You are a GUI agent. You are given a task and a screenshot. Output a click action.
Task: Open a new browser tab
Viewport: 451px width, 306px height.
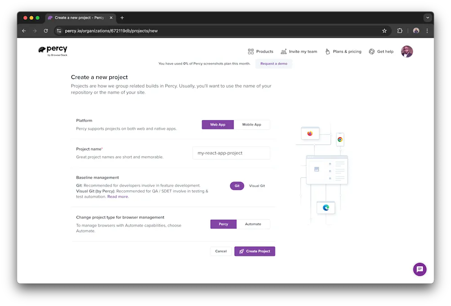click(x=122, y=17)
